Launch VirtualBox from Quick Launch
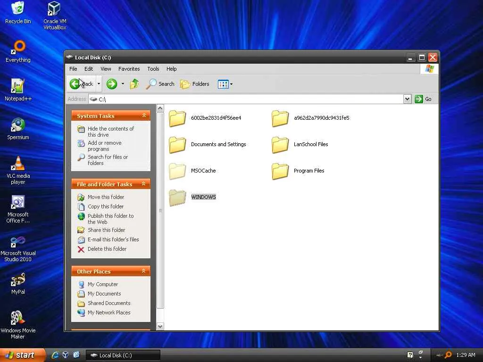The height and width of the screenshot is (362, 483). pyautogui.click(x=65, y=355)
